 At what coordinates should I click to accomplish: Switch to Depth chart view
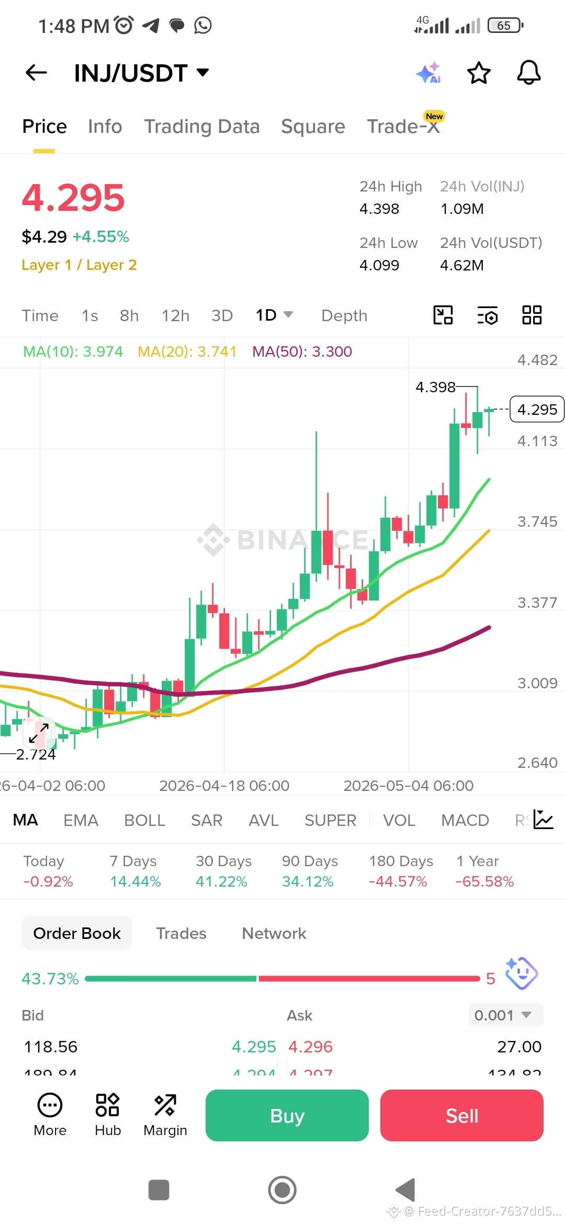coord(344,315)
